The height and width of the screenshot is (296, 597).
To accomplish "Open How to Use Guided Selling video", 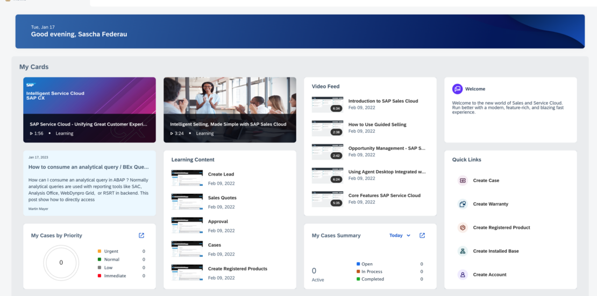I will (377, 125).
